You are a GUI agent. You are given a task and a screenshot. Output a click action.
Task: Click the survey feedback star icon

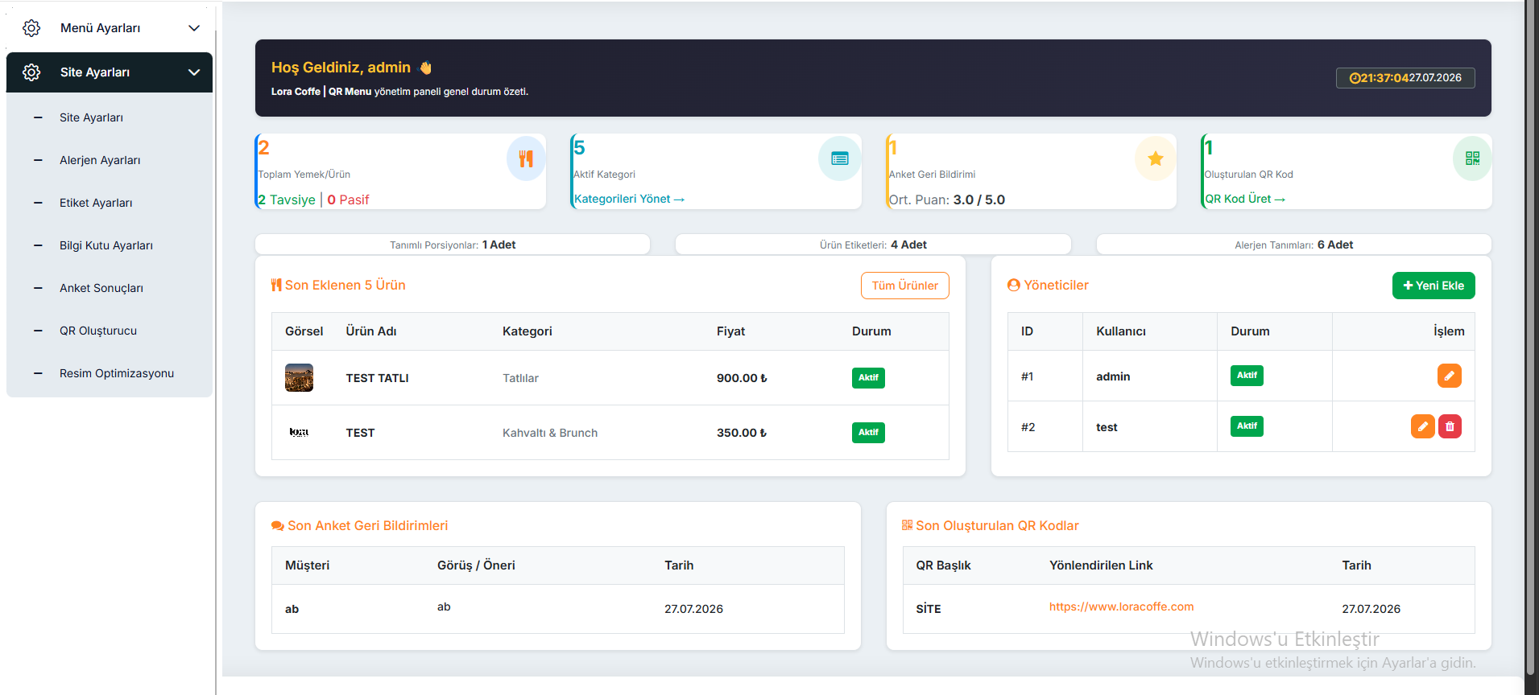(1156, 158)
